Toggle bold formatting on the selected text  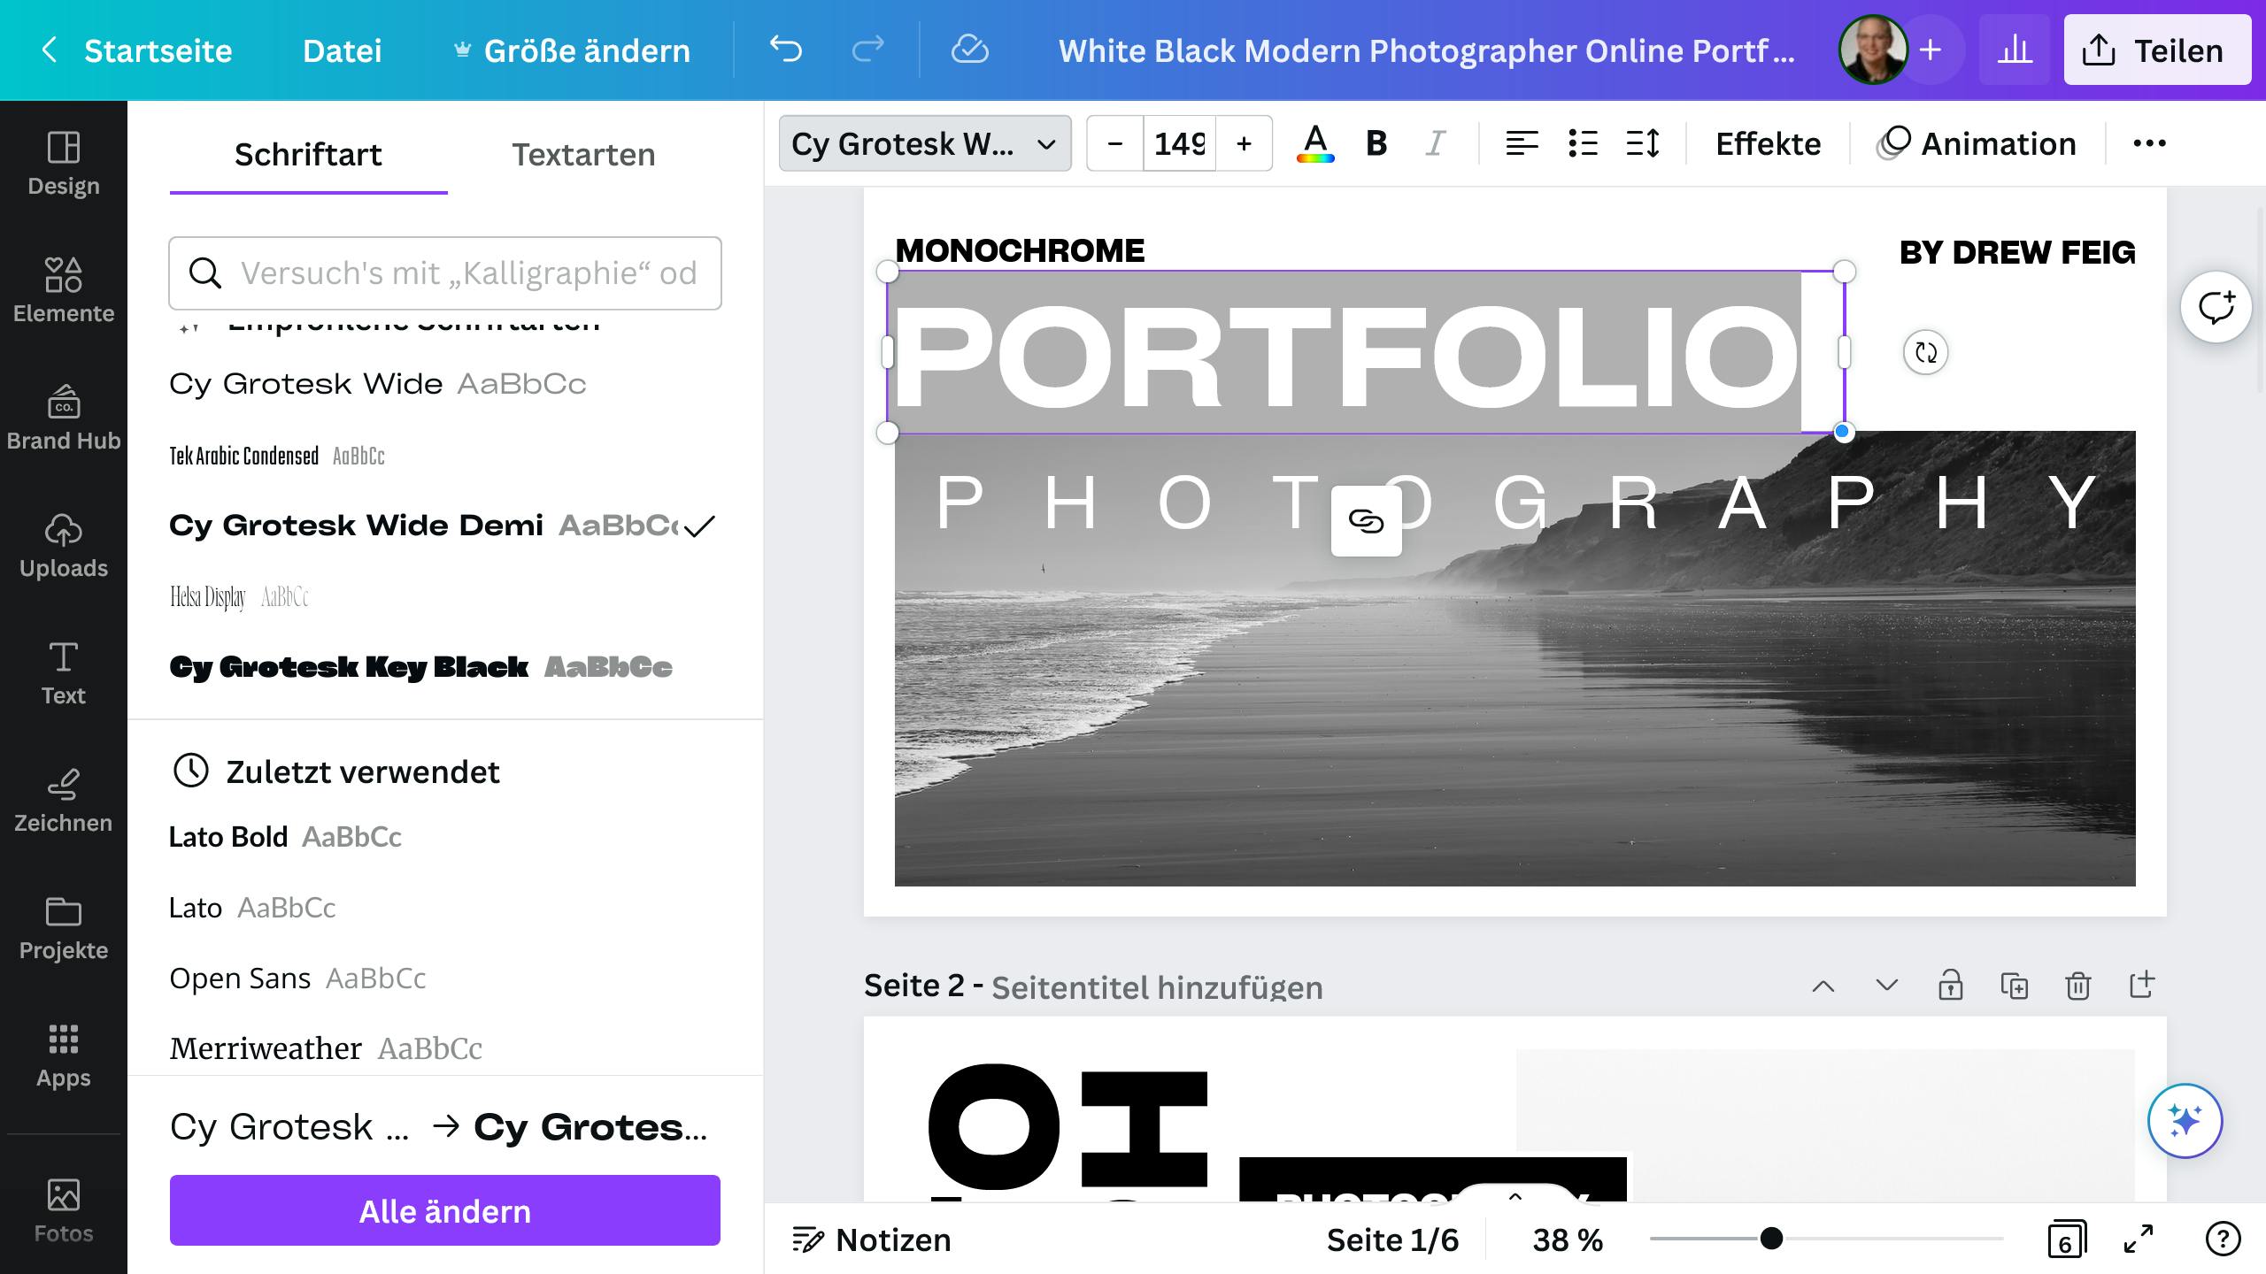(x=1375, y=143)
